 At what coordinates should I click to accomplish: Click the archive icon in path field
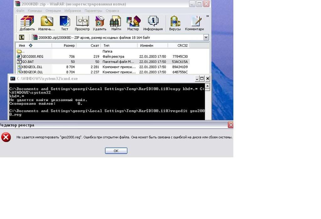[x=35, y=37]
